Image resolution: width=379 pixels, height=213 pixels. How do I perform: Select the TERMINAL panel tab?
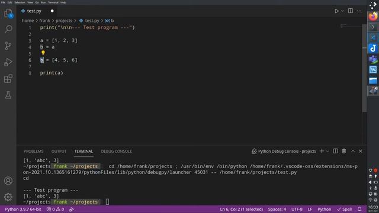(x=83, y=151)
